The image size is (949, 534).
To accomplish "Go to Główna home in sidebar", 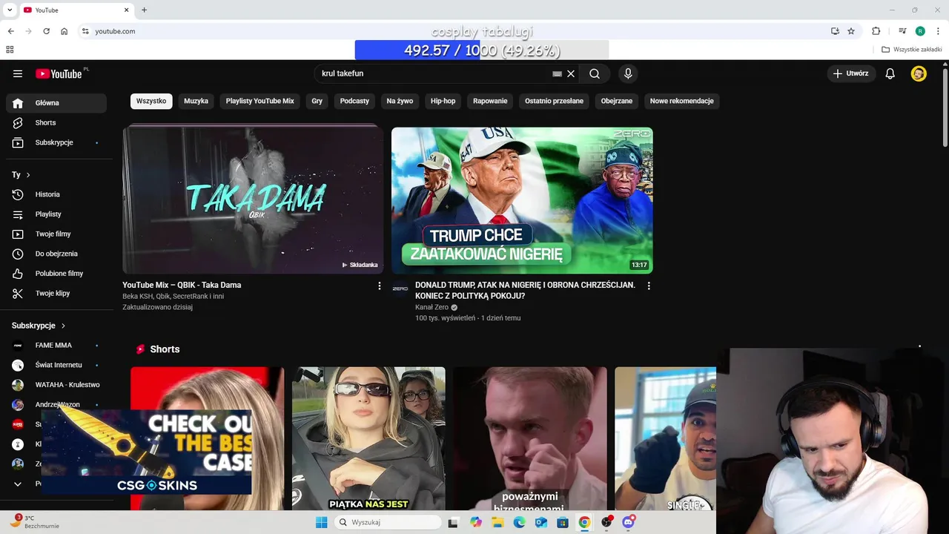I will click(x=56, y=103).
